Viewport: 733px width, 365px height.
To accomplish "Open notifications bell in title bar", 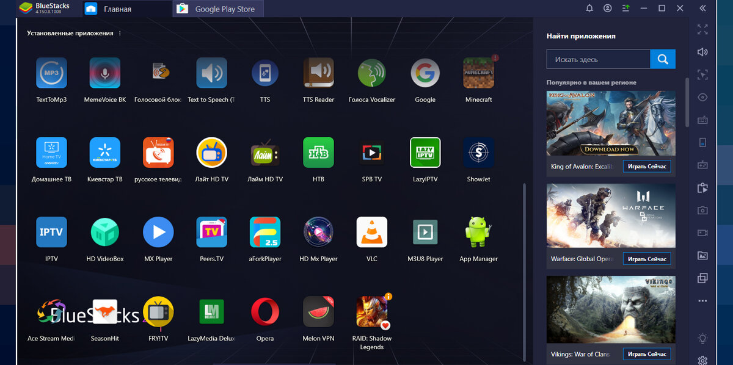I will point(589,9).
